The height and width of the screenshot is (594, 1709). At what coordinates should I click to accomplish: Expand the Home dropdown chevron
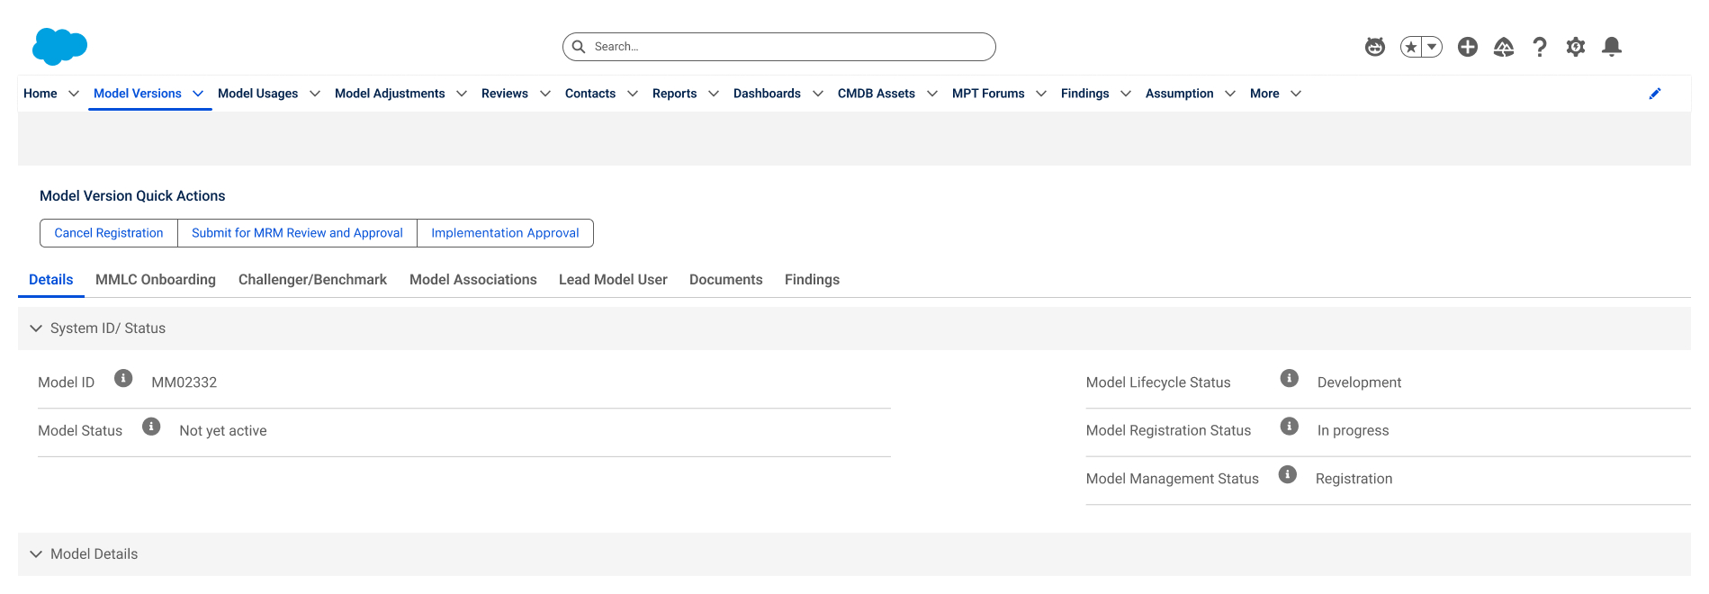click(74, 94)
